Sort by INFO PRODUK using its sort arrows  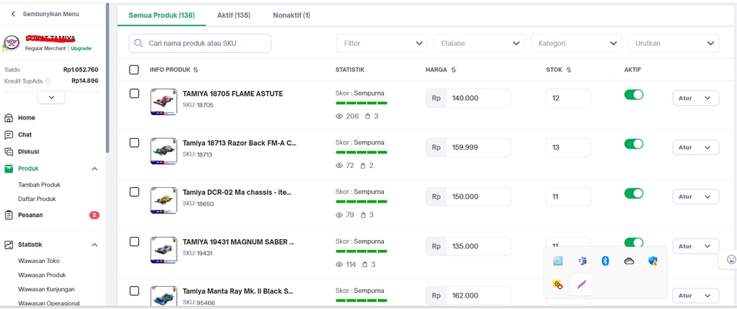(196, 70)
